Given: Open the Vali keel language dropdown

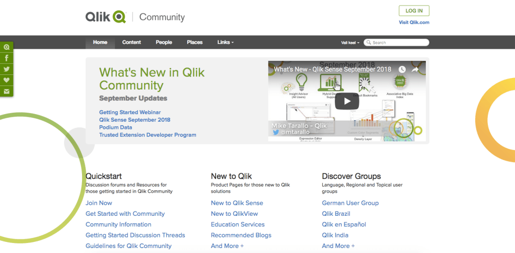Looking at the screenshot, I should (350, 43).
